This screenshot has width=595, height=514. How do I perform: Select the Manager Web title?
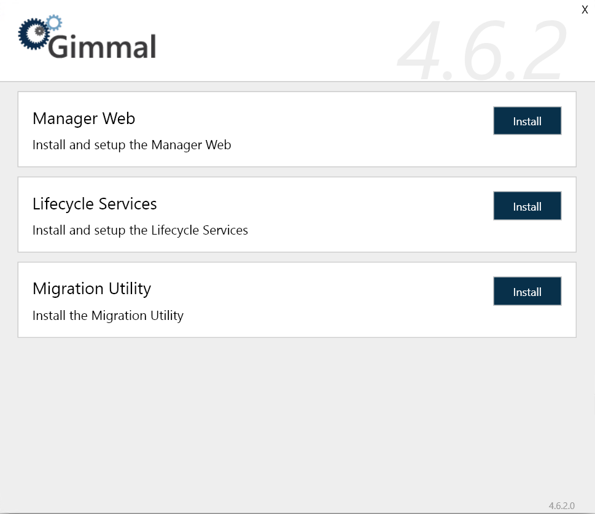pos(84,119)
